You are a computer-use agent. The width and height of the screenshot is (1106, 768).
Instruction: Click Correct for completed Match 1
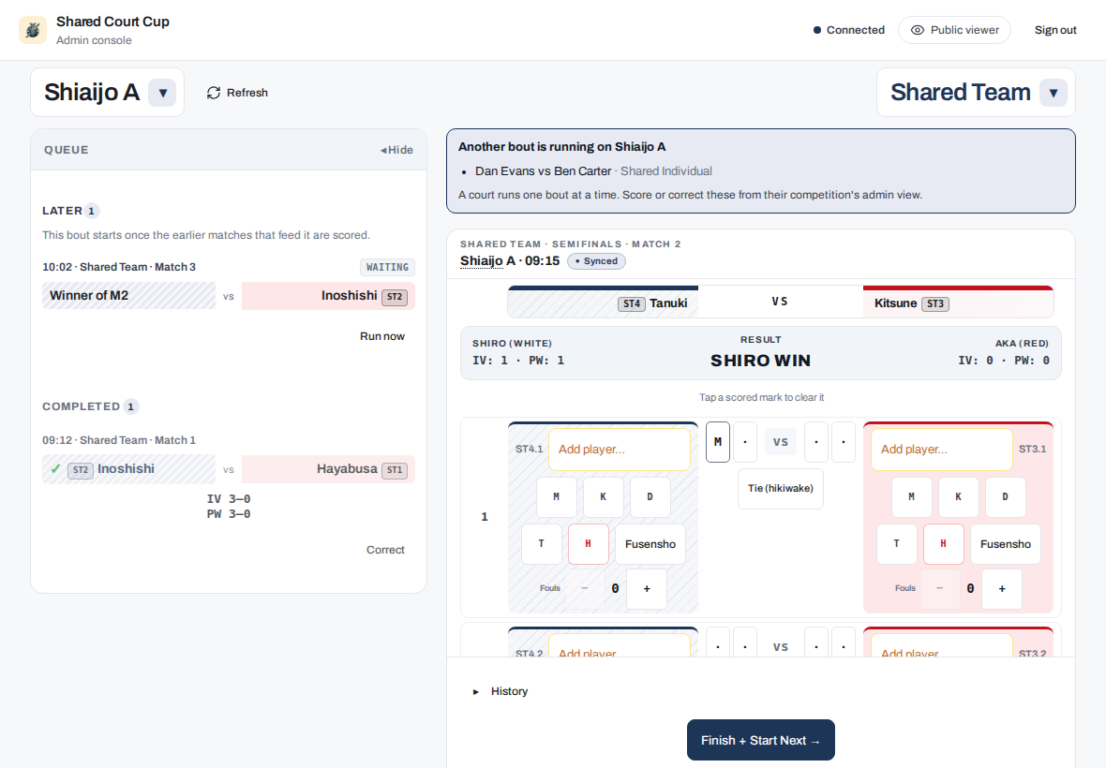click(385, 550)
